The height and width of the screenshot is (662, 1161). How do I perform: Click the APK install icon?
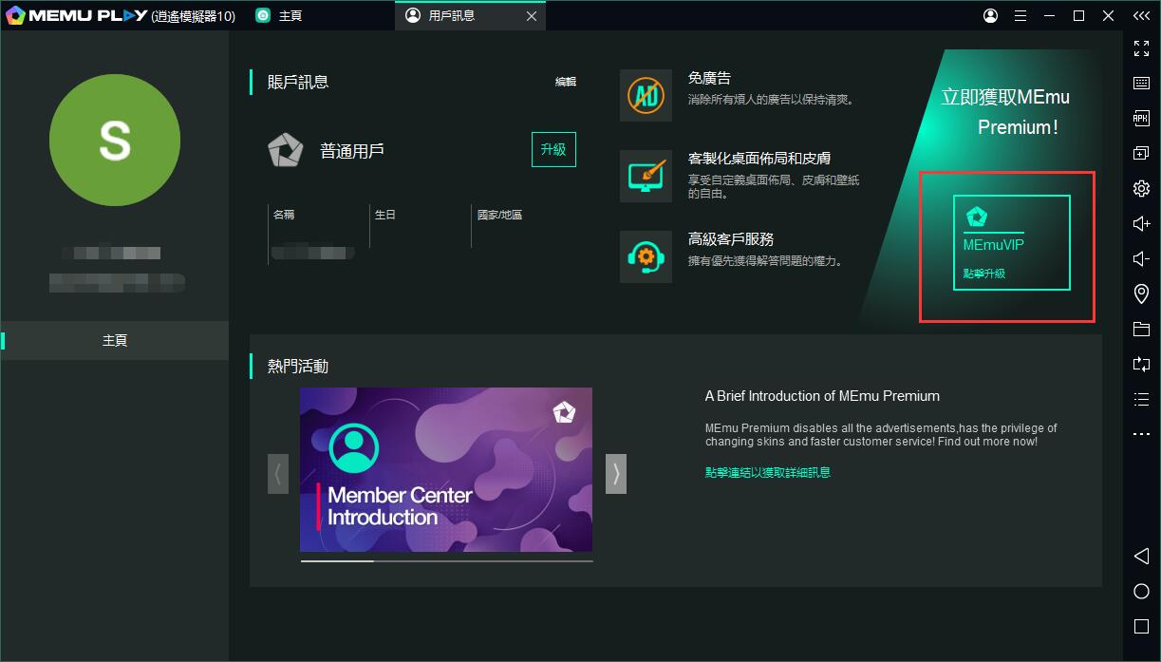(1141, 119)
